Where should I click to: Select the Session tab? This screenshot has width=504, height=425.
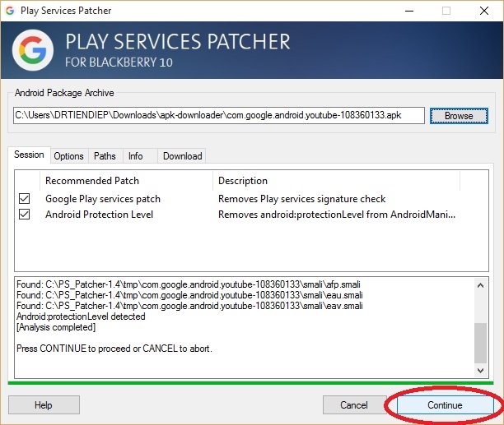tap(29, 155)
